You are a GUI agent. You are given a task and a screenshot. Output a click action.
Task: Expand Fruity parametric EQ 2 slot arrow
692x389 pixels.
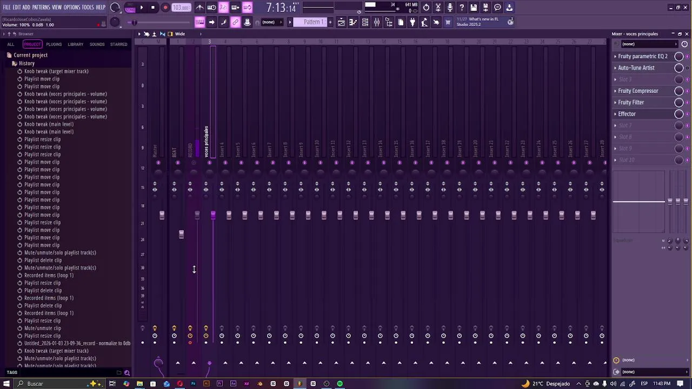coord(615,56)
